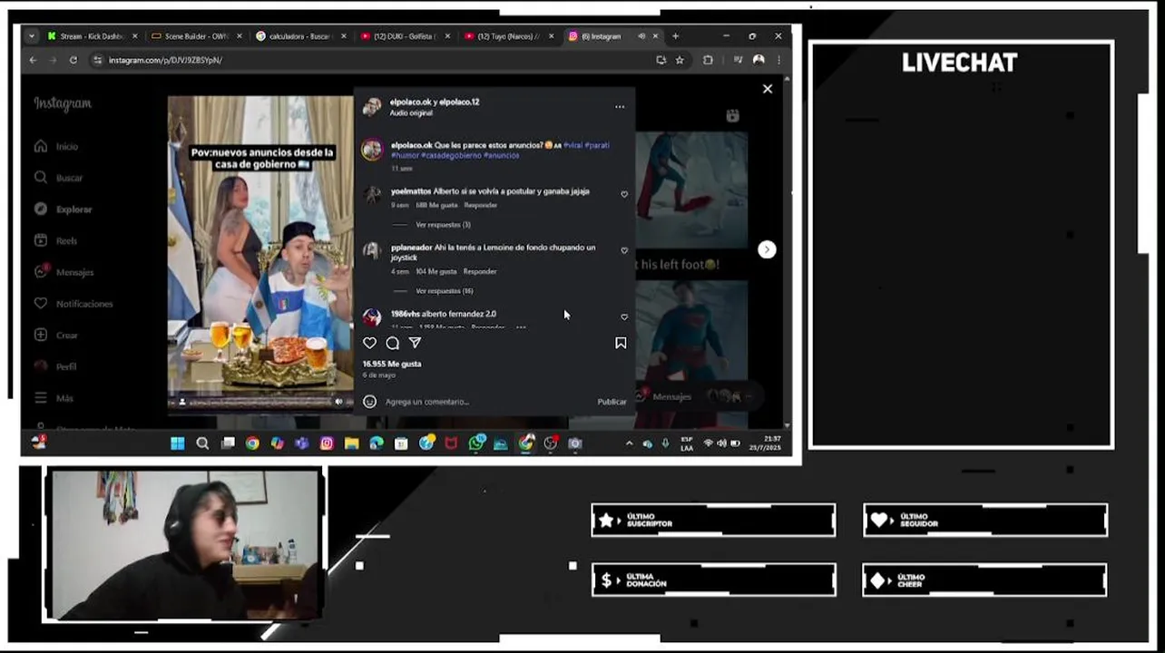The width and height of the screenshot is (1165, 653).
Task: Open Crear in Instagram sidebar
Action: pyautogui.click(x=56, y=335)
